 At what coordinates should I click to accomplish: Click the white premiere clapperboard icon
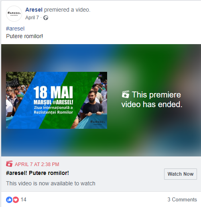click(126, 94)
